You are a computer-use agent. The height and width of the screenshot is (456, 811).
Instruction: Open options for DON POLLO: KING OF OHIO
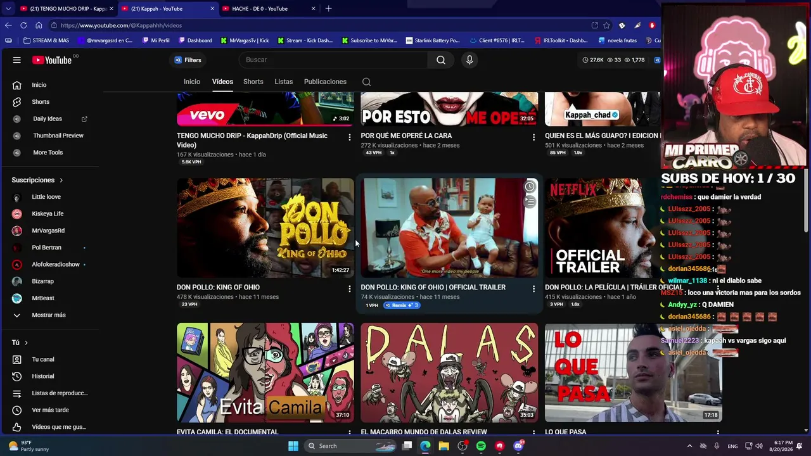349,289
